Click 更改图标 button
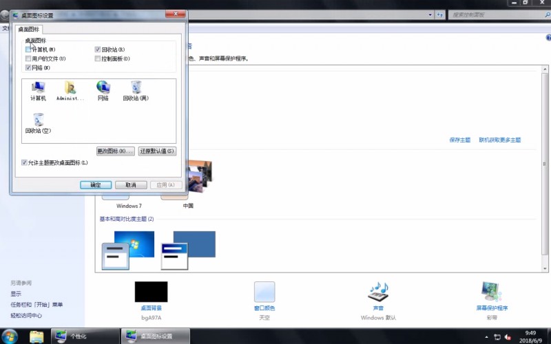The image size is (551, 344). click(x=115, y=151)
